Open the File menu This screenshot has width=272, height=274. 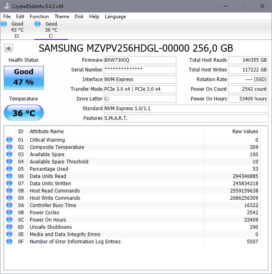7,17
